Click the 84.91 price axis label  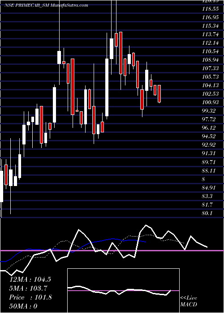[x=209, y=187]
